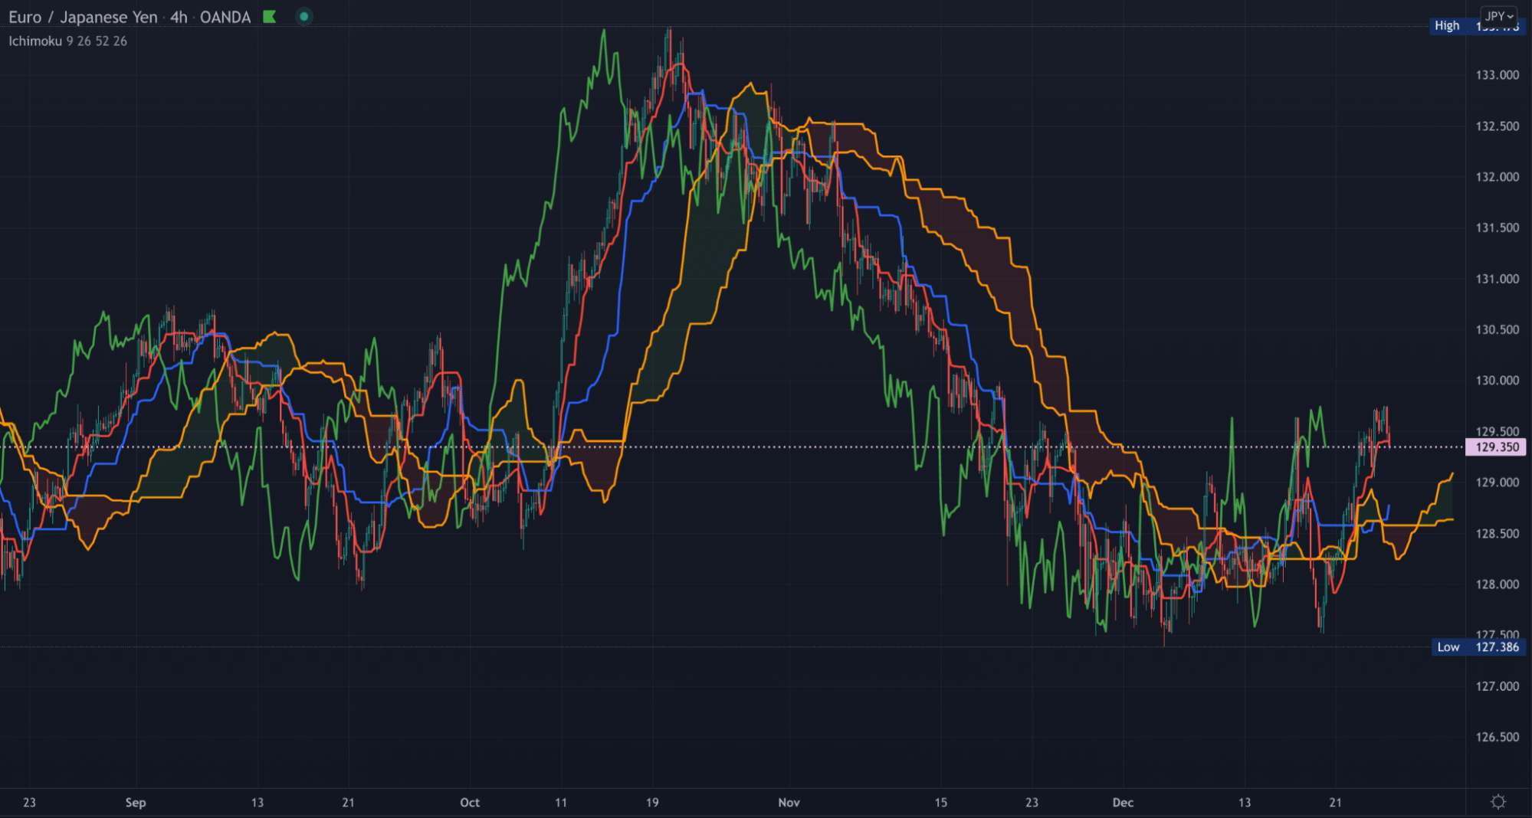The image size is (1532, 818).
Task: Click the 15 date marker on time axis
Action: pyautogui.click(x=940, y=803)
